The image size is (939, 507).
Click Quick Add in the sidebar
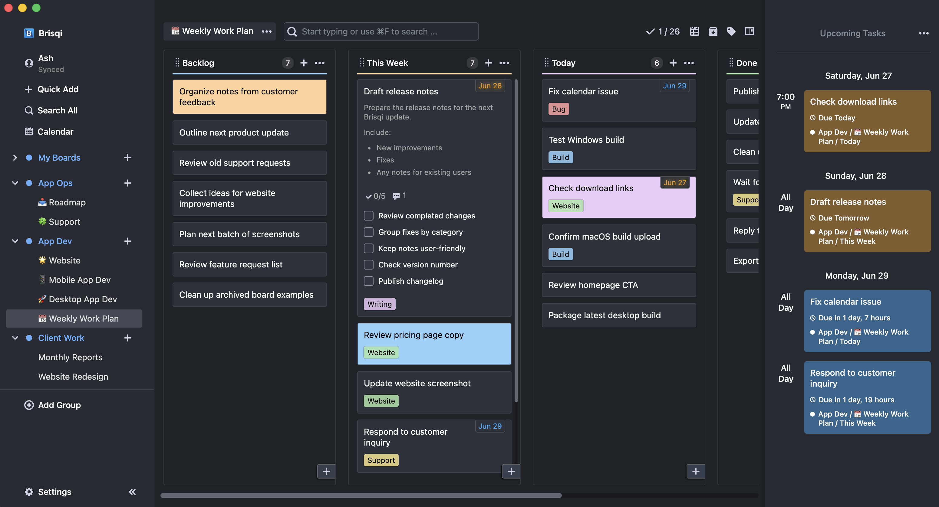51,89
